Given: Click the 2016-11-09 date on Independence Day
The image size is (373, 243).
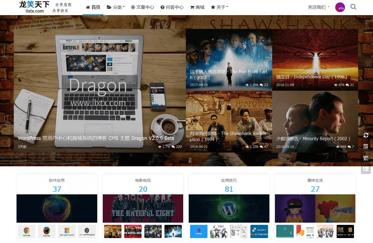Looking at the screenshot, I should (285, 85).
